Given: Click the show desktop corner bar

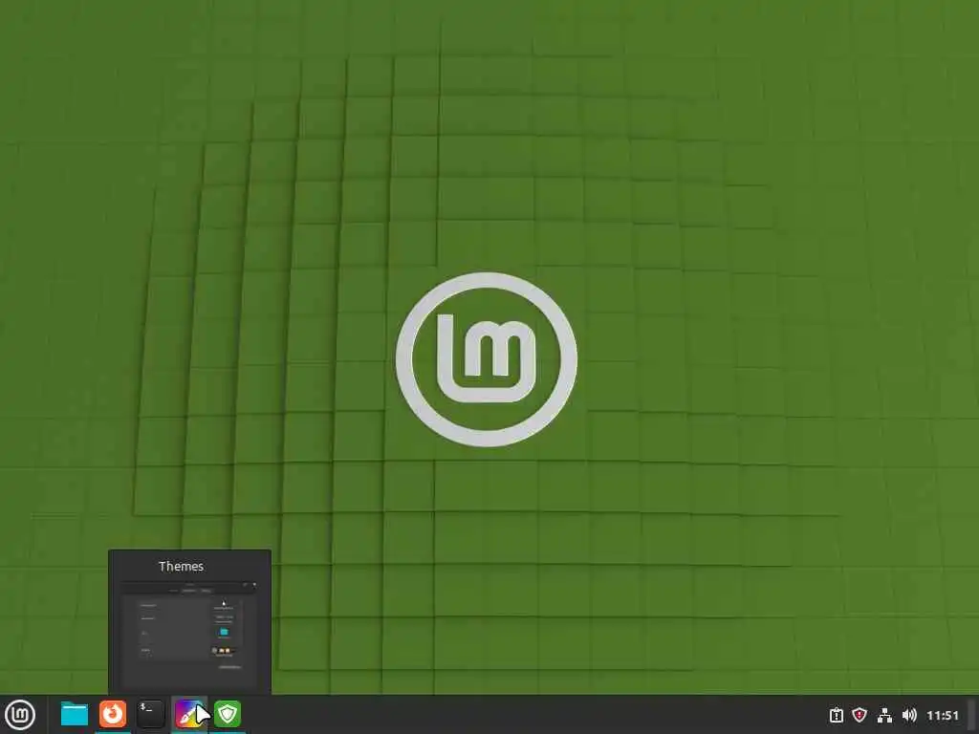Looking at the screenshot, I should [x=972, y=715].
